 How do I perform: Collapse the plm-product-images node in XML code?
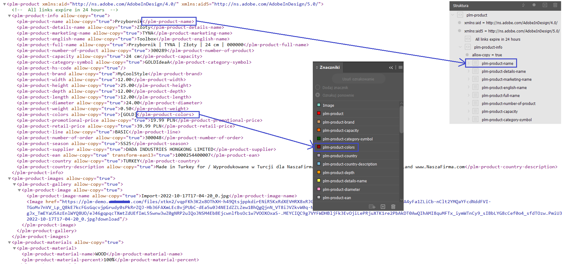(9, 179)
